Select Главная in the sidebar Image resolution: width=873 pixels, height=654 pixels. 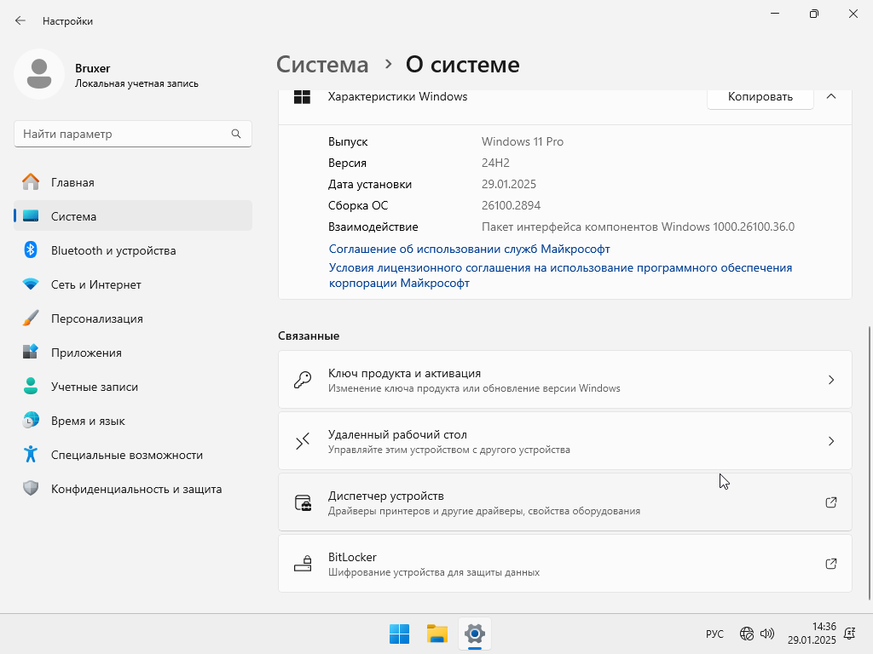[72, 182]
